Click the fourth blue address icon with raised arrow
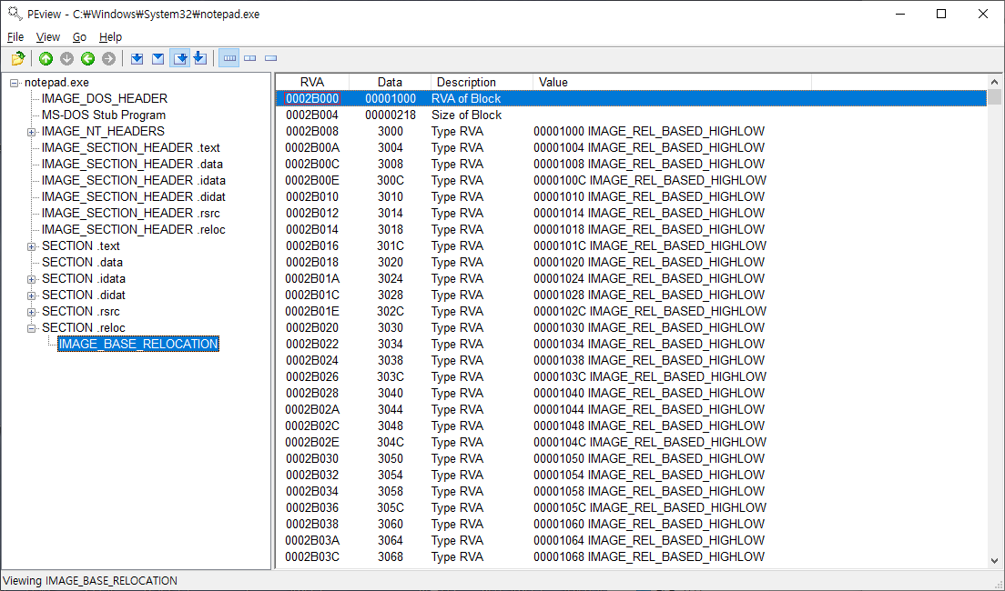The image size is (1005, 591). click(x=200, y=58)
